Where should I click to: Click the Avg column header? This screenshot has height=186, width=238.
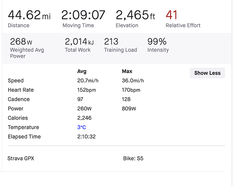tap(82, 71)
